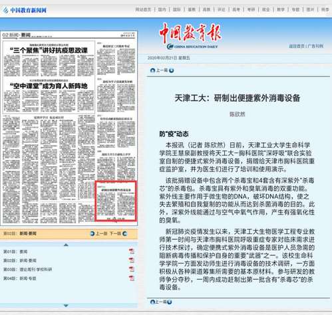Open 国内 section in top navigation

162,9
